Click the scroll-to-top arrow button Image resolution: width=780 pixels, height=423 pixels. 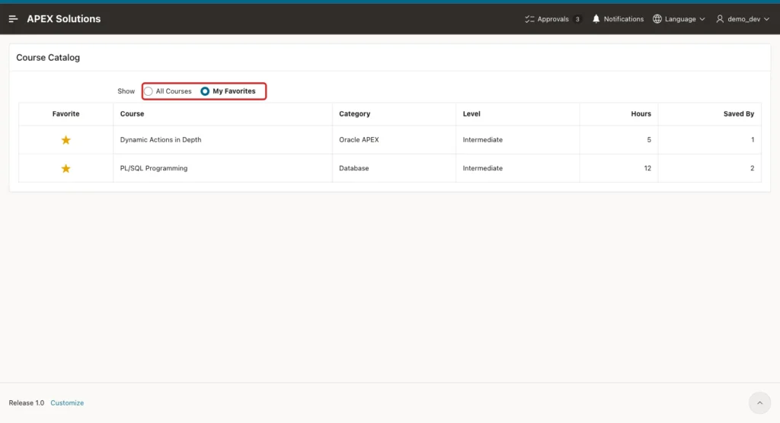click(x=759, y=403)
